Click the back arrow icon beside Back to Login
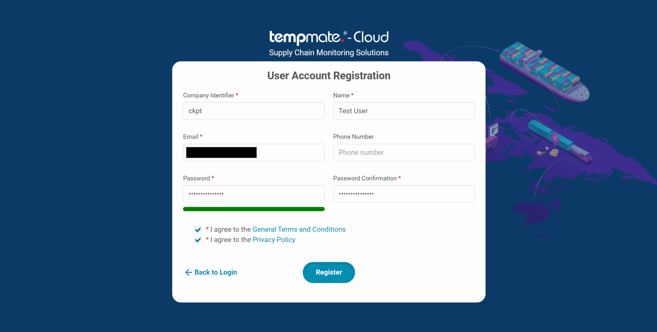 coord(189,272)
